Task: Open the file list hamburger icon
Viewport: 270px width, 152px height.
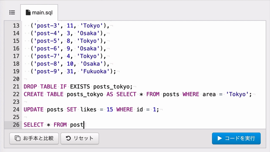Action: click(x=12, y=12)
